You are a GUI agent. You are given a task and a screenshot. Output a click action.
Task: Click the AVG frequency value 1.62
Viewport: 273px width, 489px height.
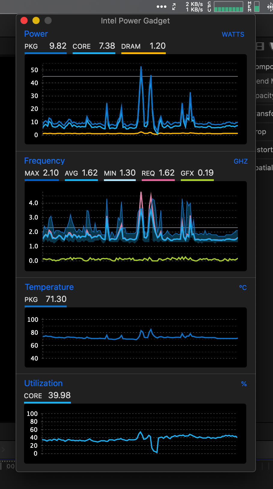[x=90, y=173]
